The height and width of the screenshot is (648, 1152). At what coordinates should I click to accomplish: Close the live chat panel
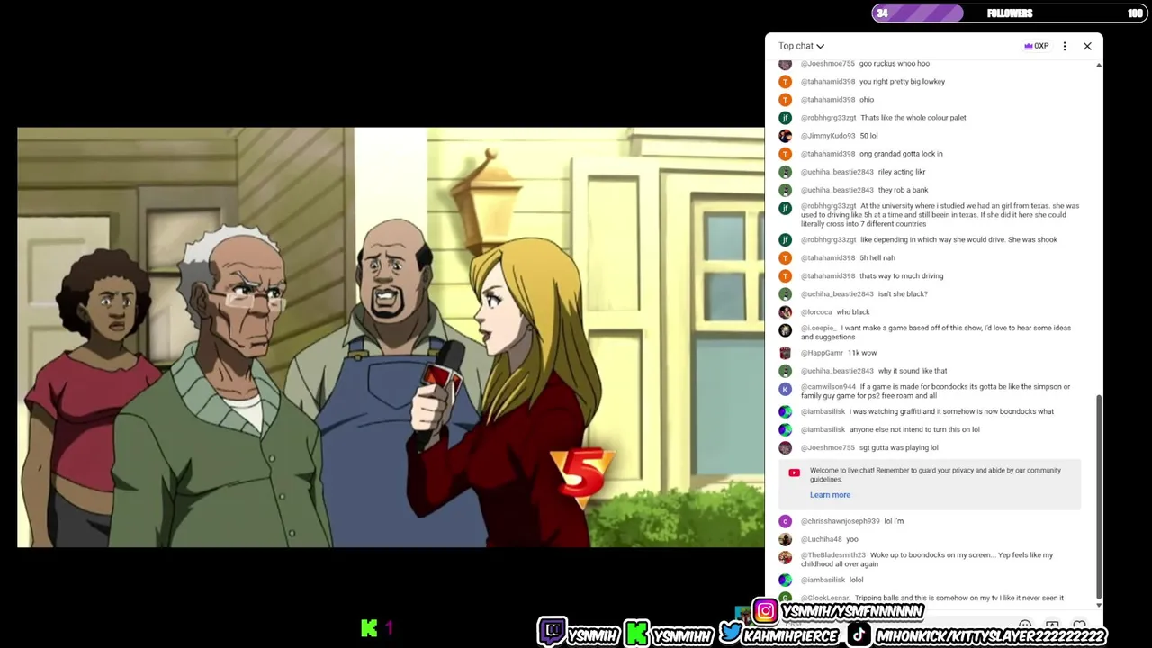tap(1087, 46)
